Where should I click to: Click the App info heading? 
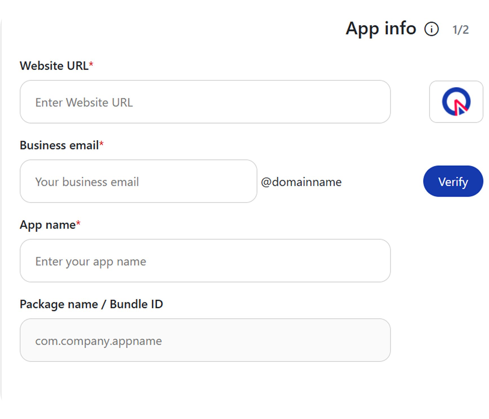(x=381, y=29)
